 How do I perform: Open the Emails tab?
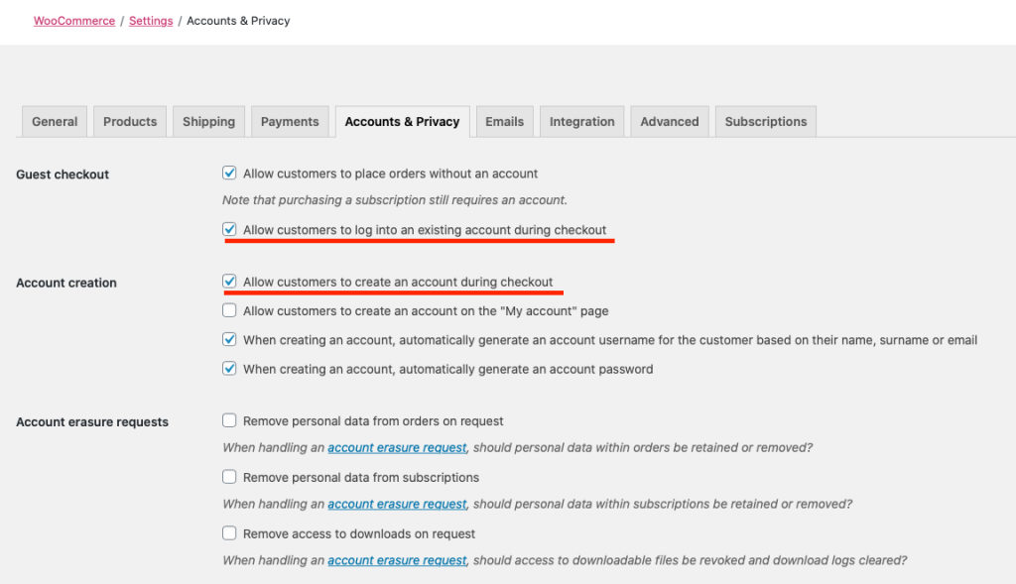504,122
